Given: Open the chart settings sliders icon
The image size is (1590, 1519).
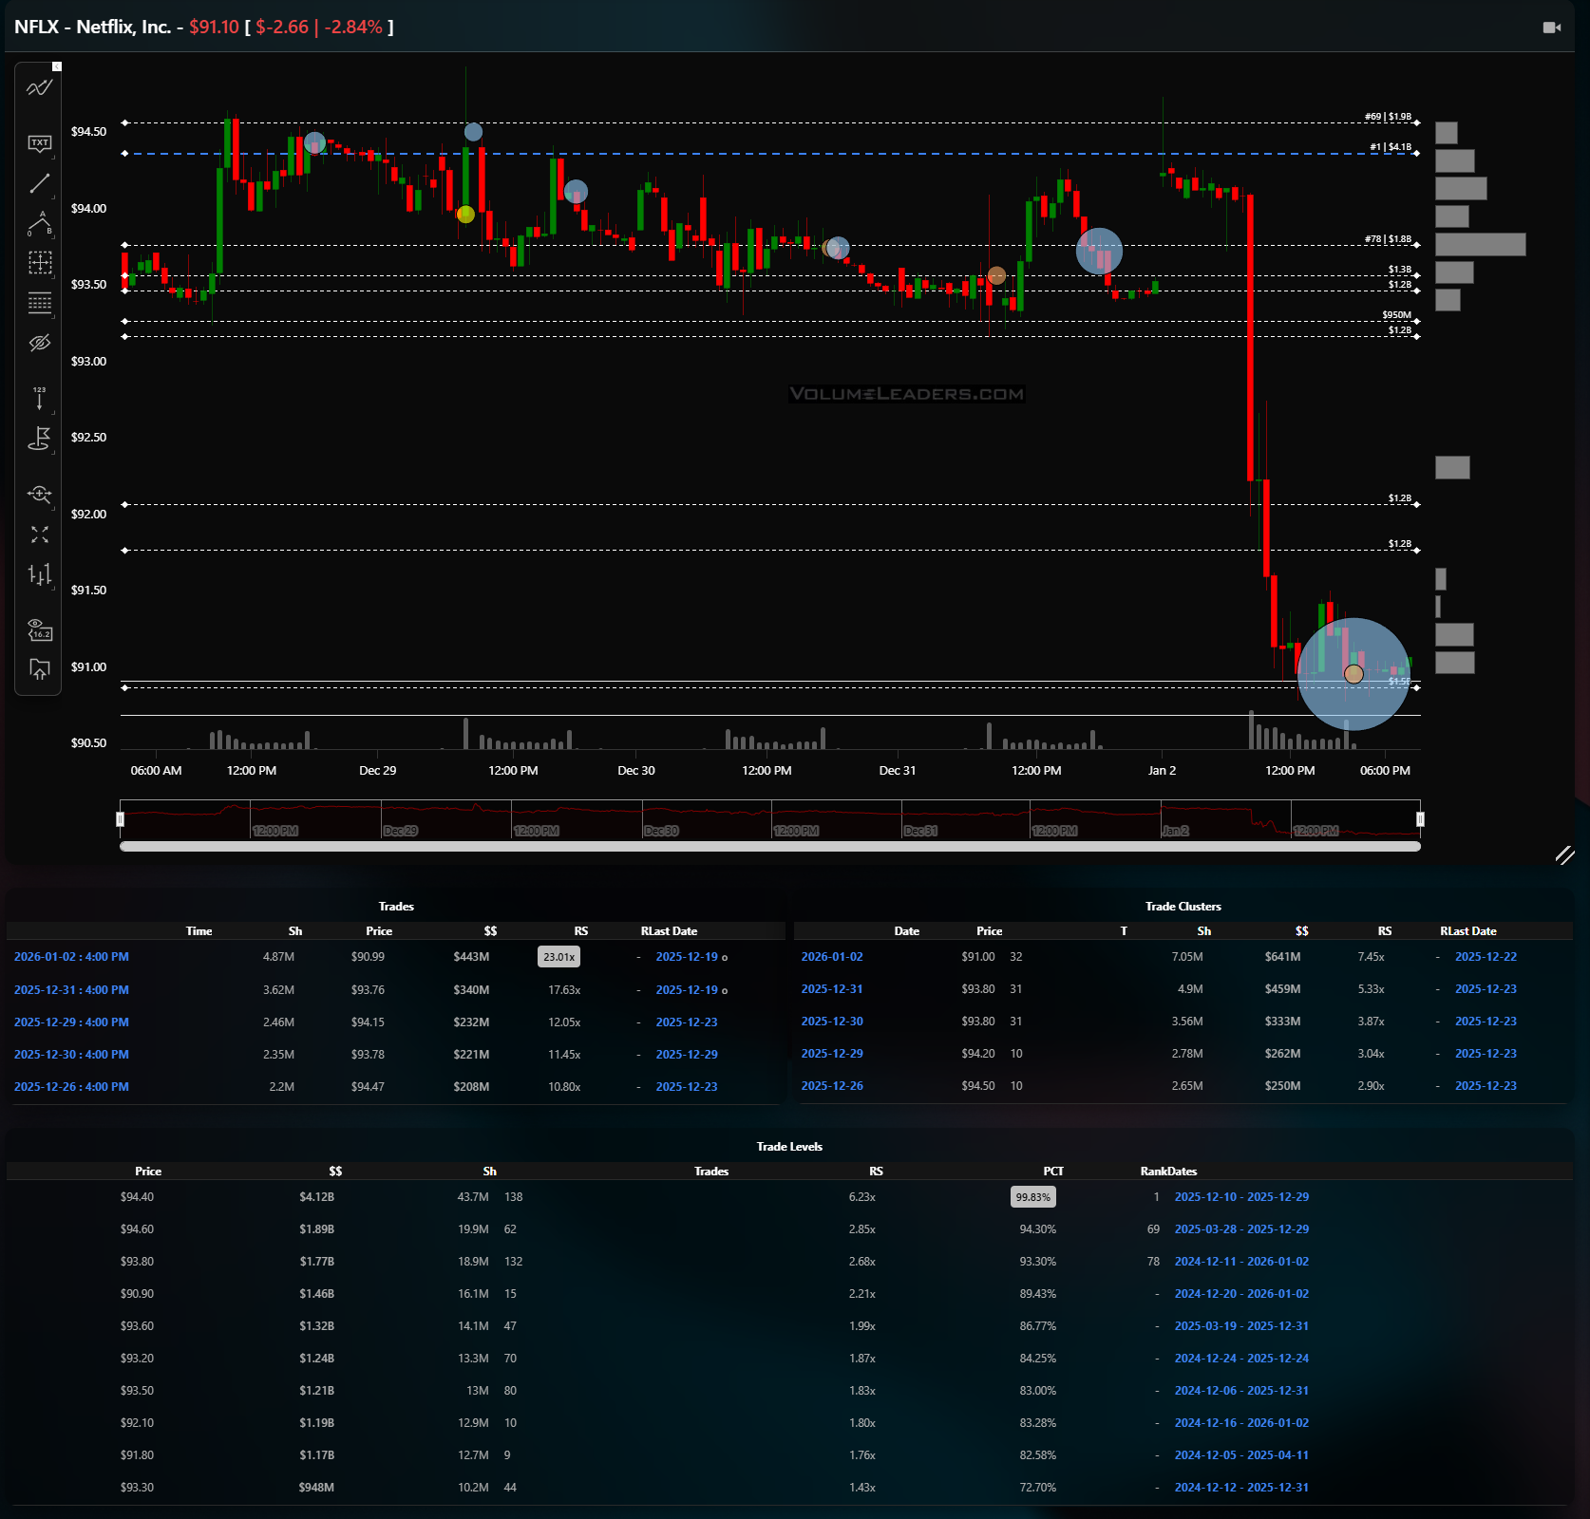Looking at the screenshot, I should (39, 574).
